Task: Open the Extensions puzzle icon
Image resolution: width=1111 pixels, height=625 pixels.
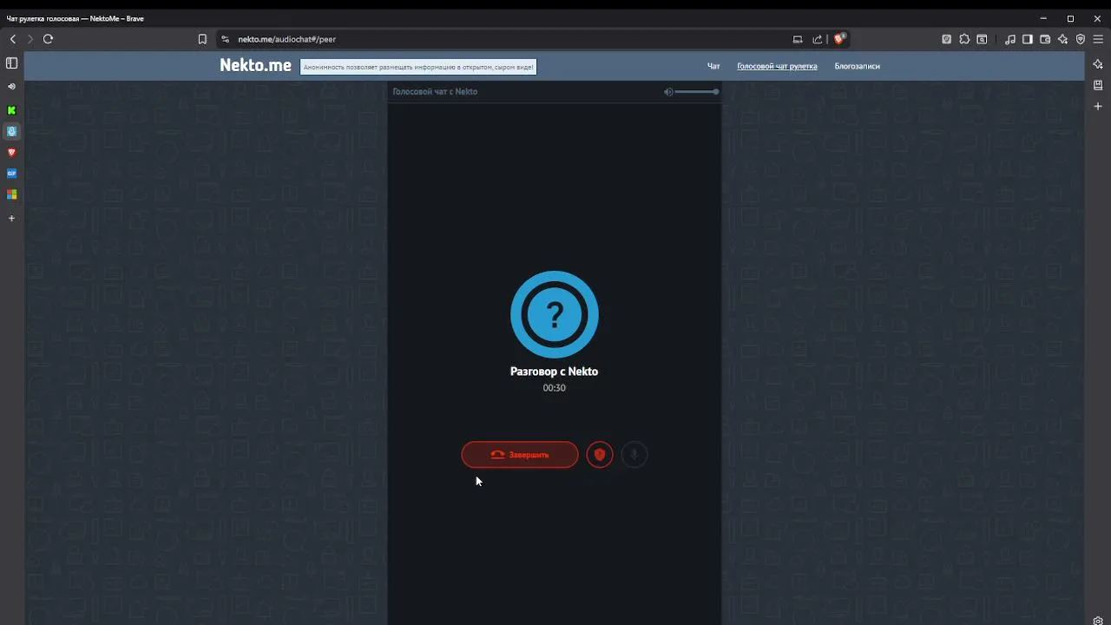Action: coord(964,39)
